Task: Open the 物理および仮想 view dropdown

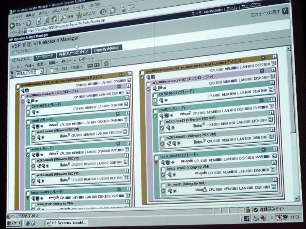Action: 30,73
